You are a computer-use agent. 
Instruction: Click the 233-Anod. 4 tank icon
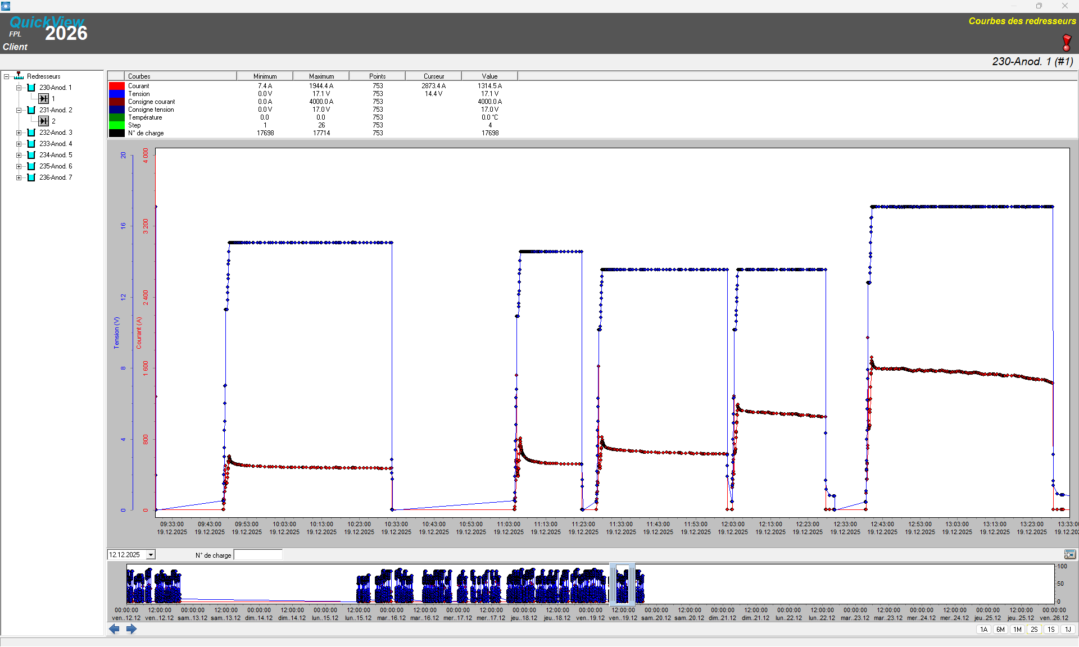(31, 144)
